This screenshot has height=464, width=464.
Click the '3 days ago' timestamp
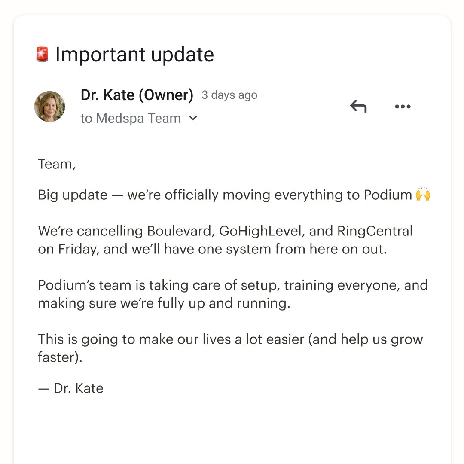tap(229, 95)
